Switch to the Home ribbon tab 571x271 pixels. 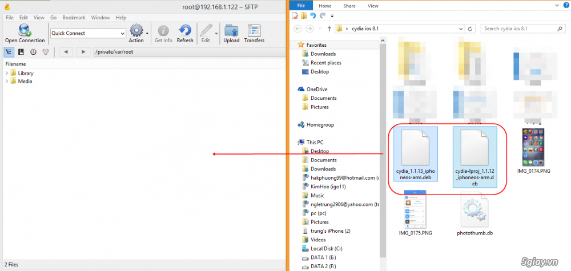pyautogui.click(x=325, y=6)
